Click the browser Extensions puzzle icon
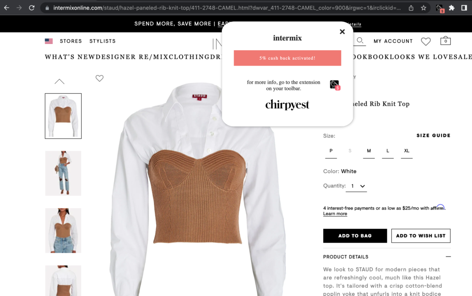Viewport: 472px width, 296px height. point(452,8)
